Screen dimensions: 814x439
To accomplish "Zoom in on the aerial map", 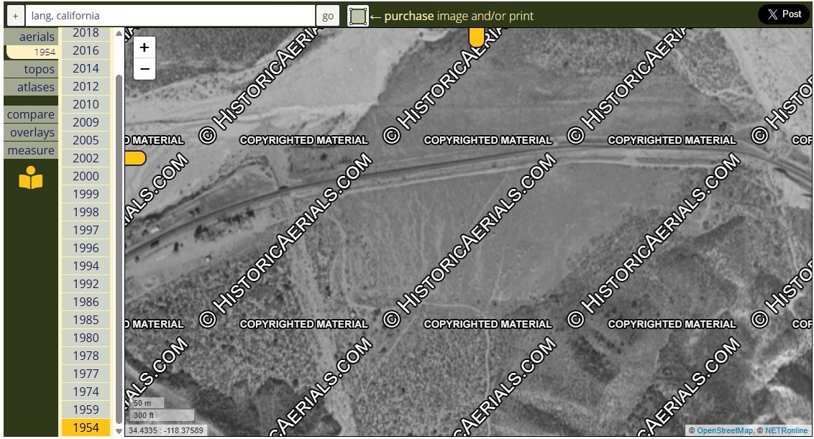I will pyautogui.click(x=145, y=47).
